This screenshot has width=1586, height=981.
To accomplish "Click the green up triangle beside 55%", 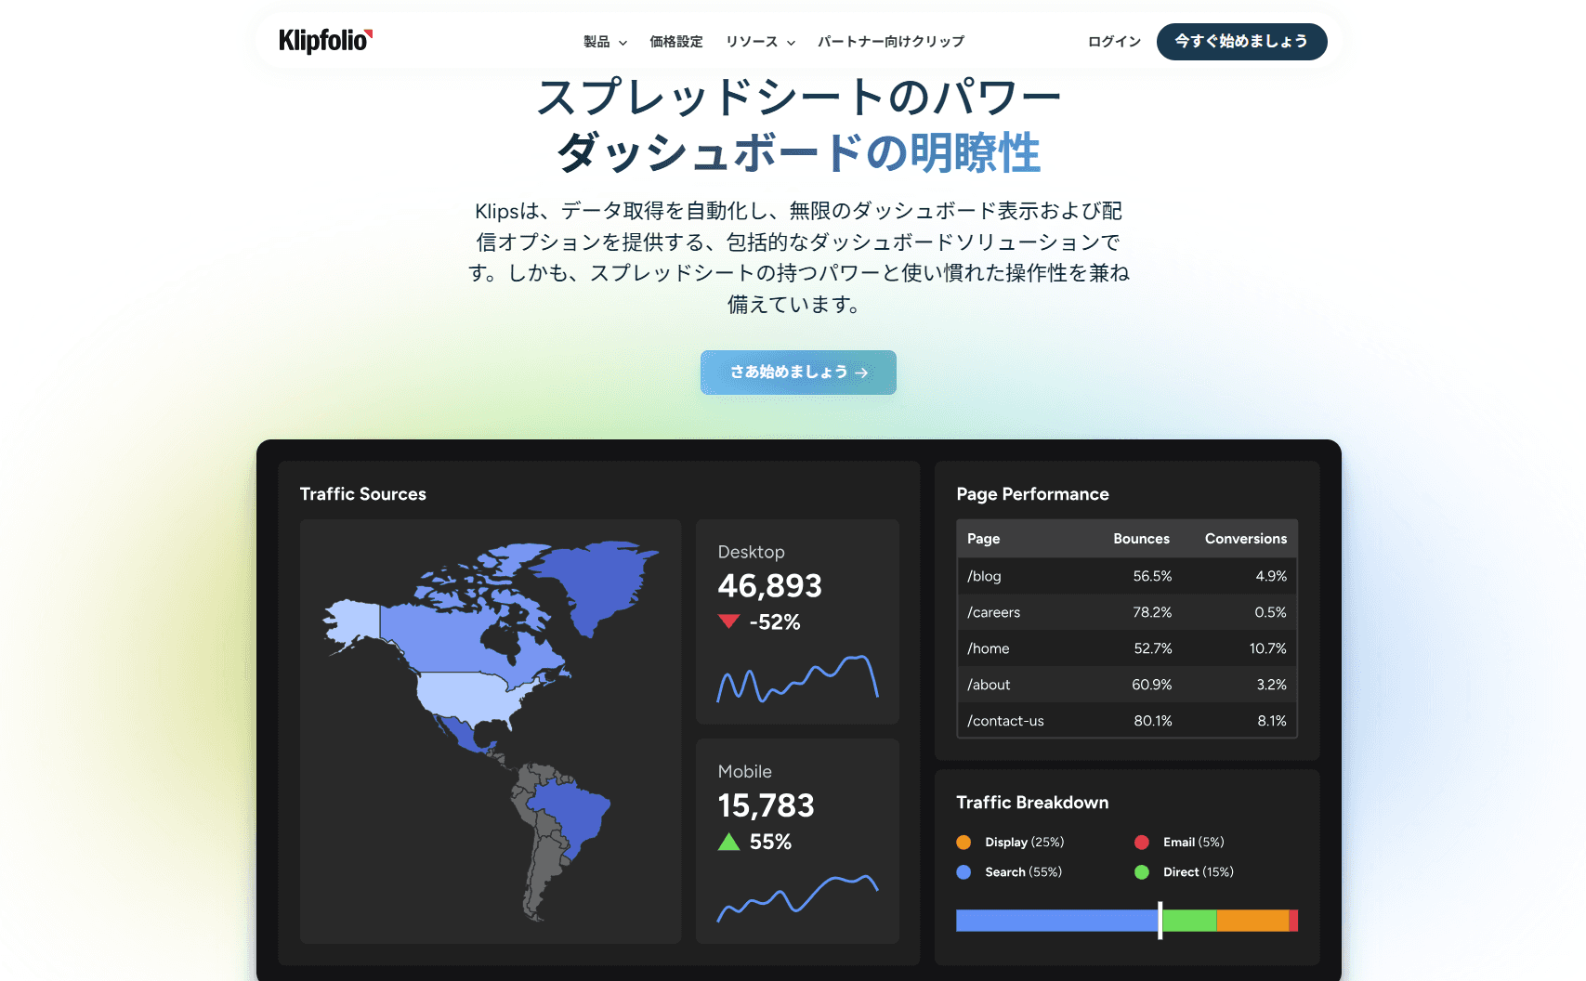I will click(x=728, y=842).
